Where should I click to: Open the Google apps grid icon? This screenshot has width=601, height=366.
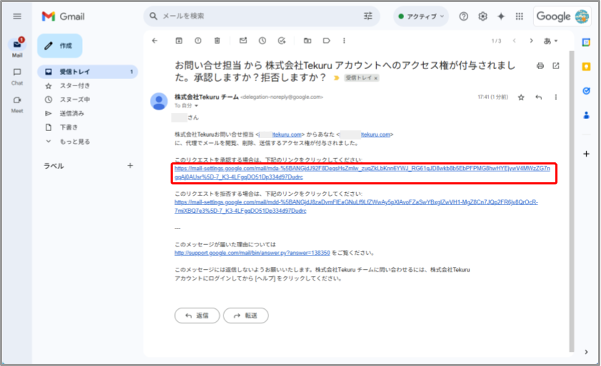point(520,16)
